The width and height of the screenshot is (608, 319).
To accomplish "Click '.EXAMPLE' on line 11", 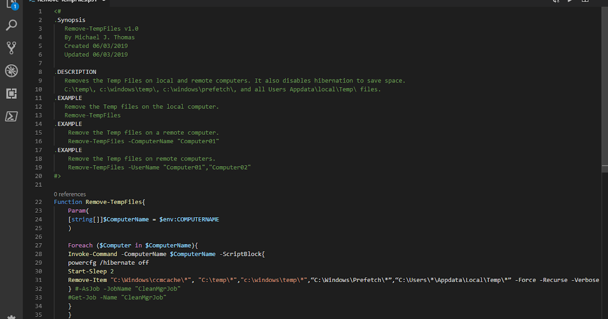I will click(x=68, y=98).
